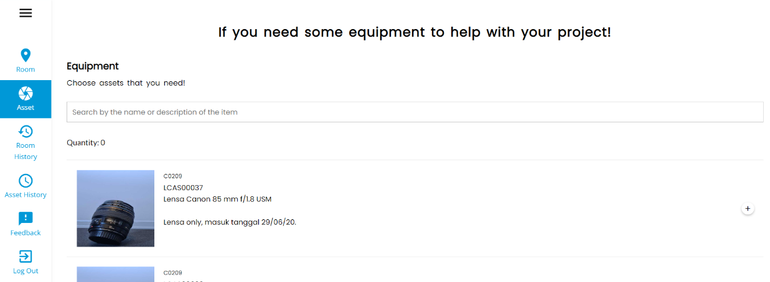
Task: Click the LCAS00037 asset code
Action: (183, 188)
